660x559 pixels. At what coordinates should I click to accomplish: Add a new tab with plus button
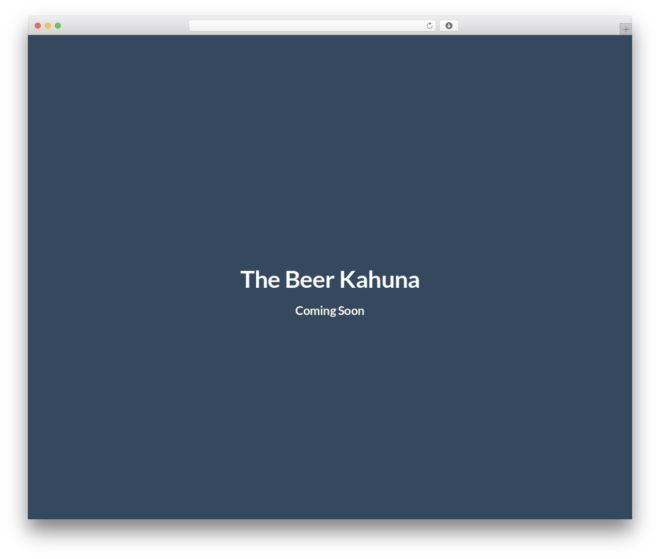[x=625, y=29]
